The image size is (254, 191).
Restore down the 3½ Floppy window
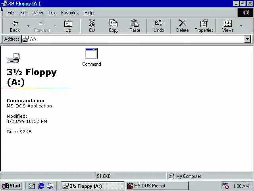click(242, 4)
